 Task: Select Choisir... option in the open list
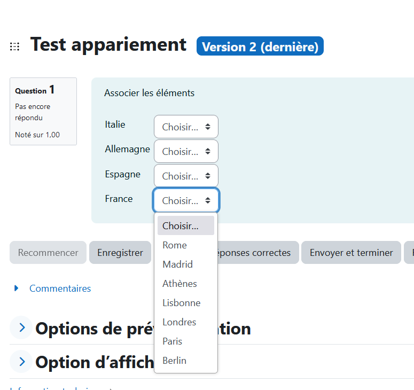pyautogui.click(x=186, y=226)
